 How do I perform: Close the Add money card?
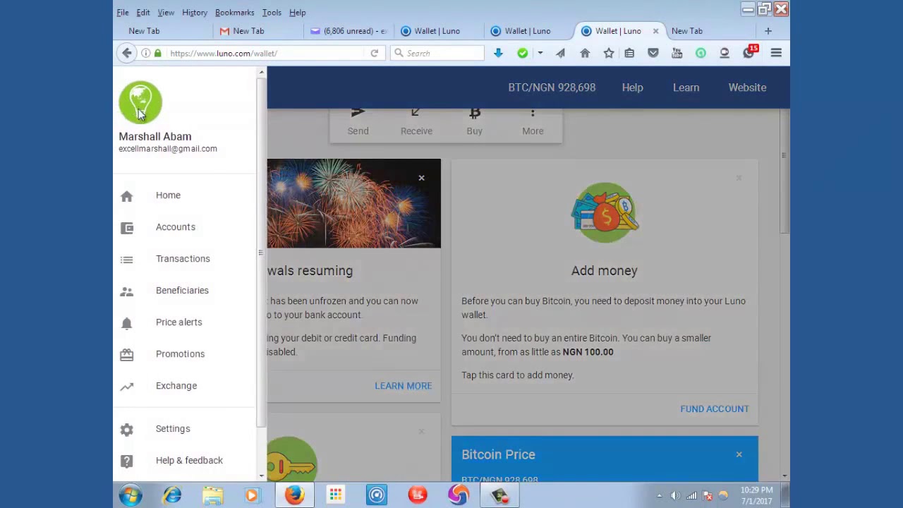point(739,178)
